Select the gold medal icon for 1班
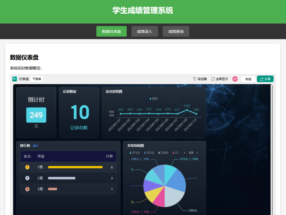Screen dimensions: 286x215 click(x=27, y=167)
